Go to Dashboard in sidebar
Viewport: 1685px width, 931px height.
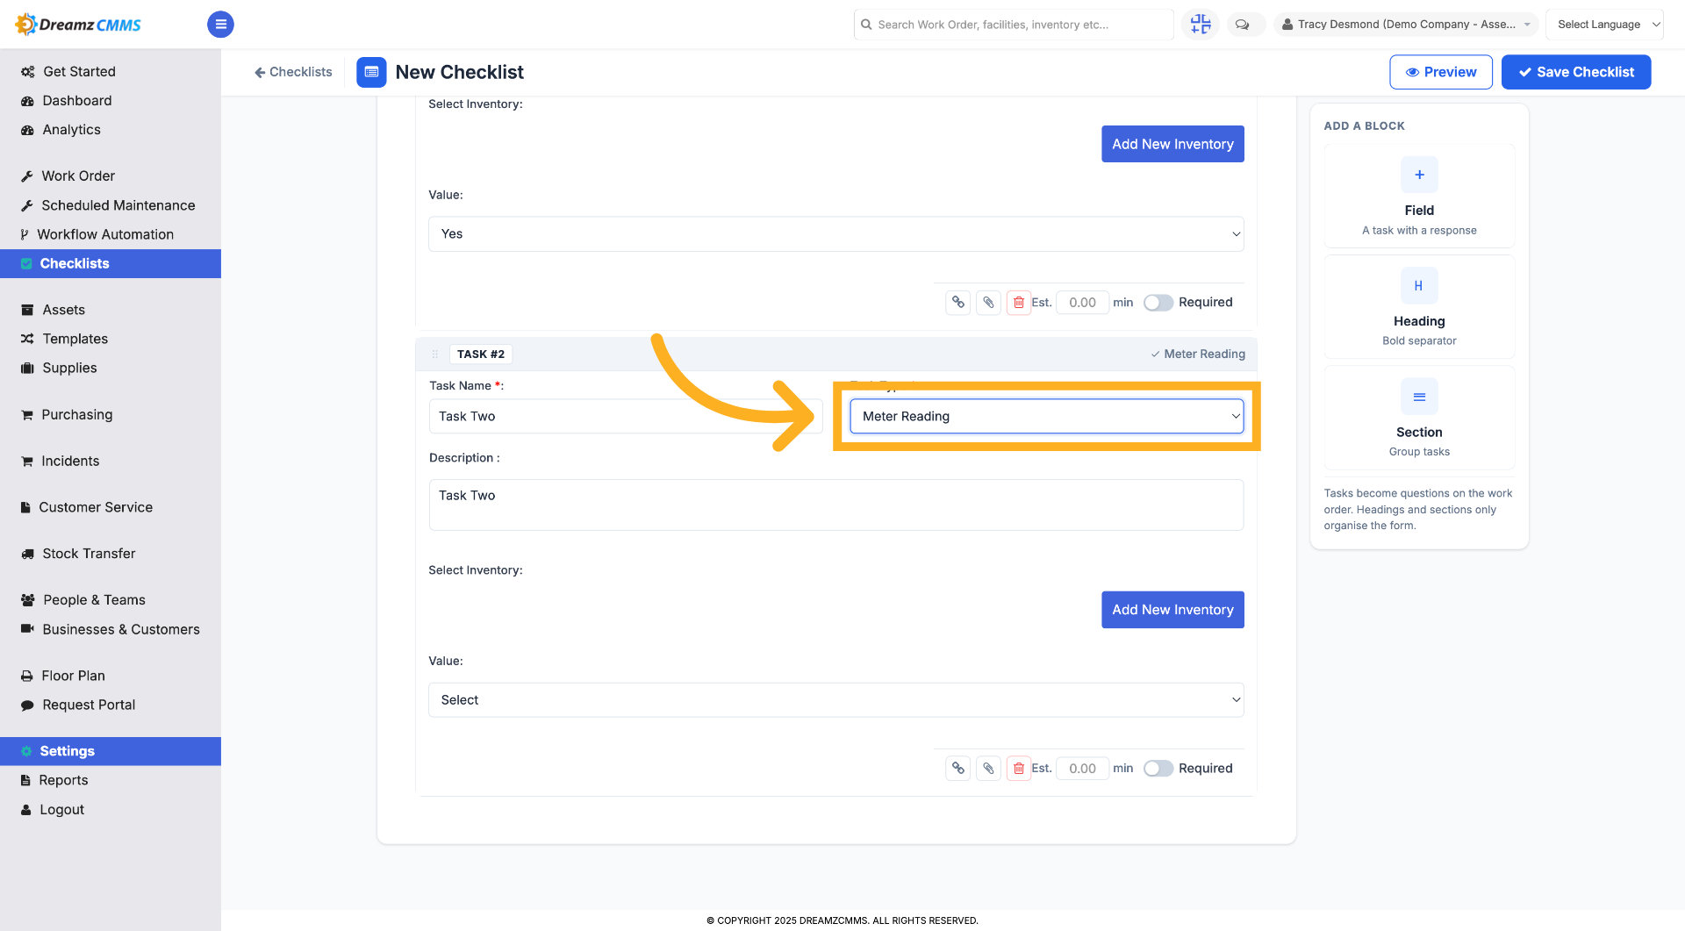tap(111, 101)
